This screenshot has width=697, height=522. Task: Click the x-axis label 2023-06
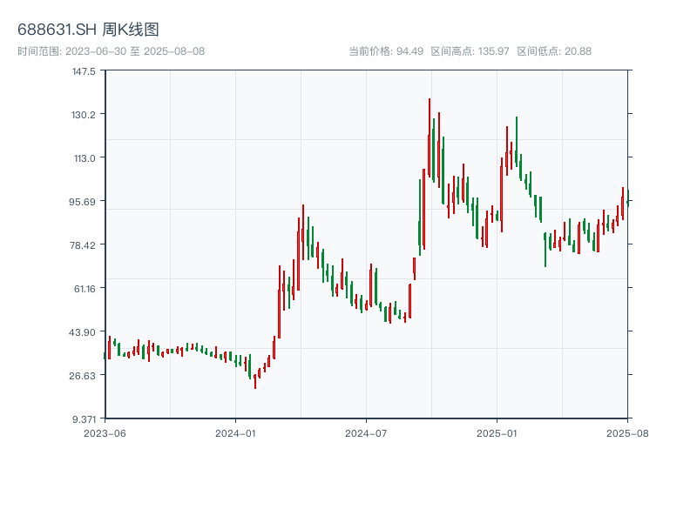pos(105,433)
